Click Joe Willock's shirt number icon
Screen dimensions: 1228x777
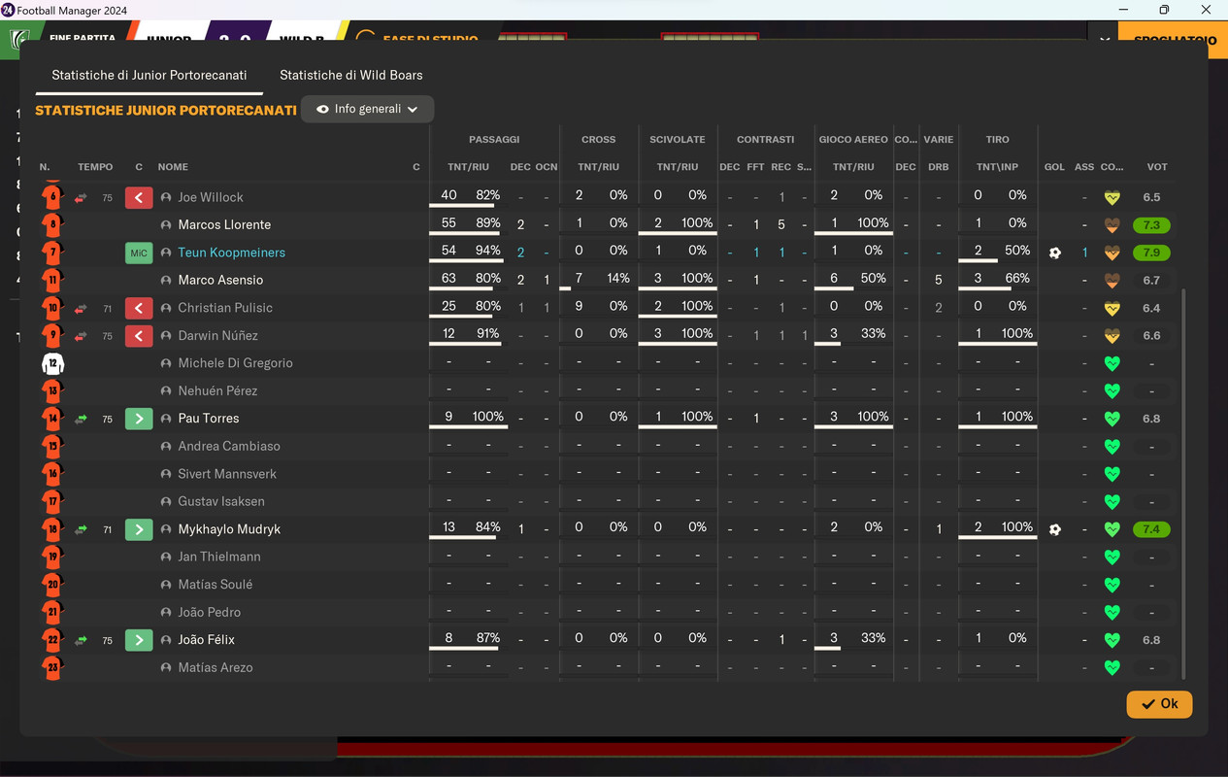pyautogui.click(x=52, y=197)
